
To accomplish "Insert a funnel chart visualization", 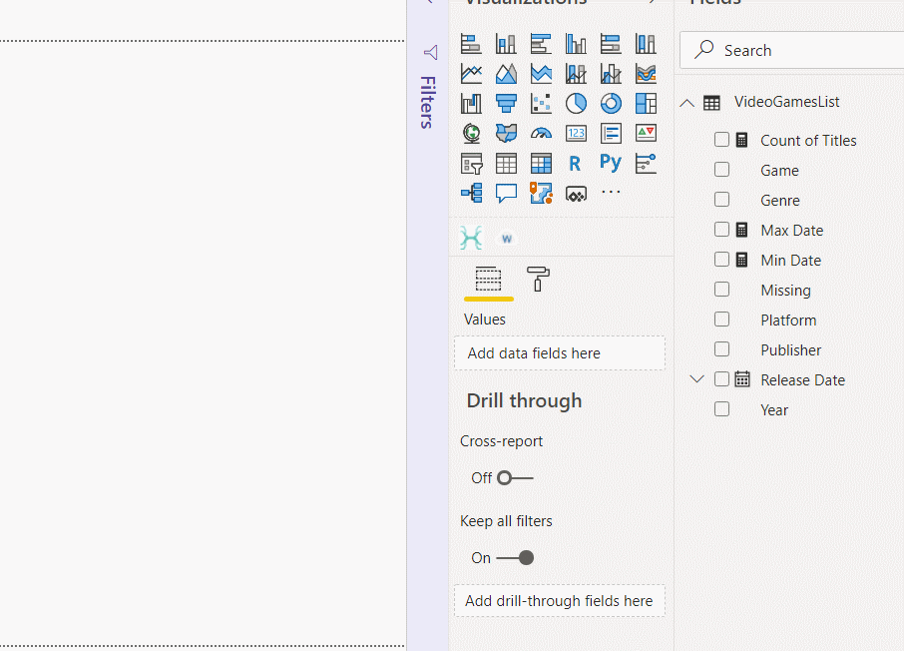I will [506, 104].
